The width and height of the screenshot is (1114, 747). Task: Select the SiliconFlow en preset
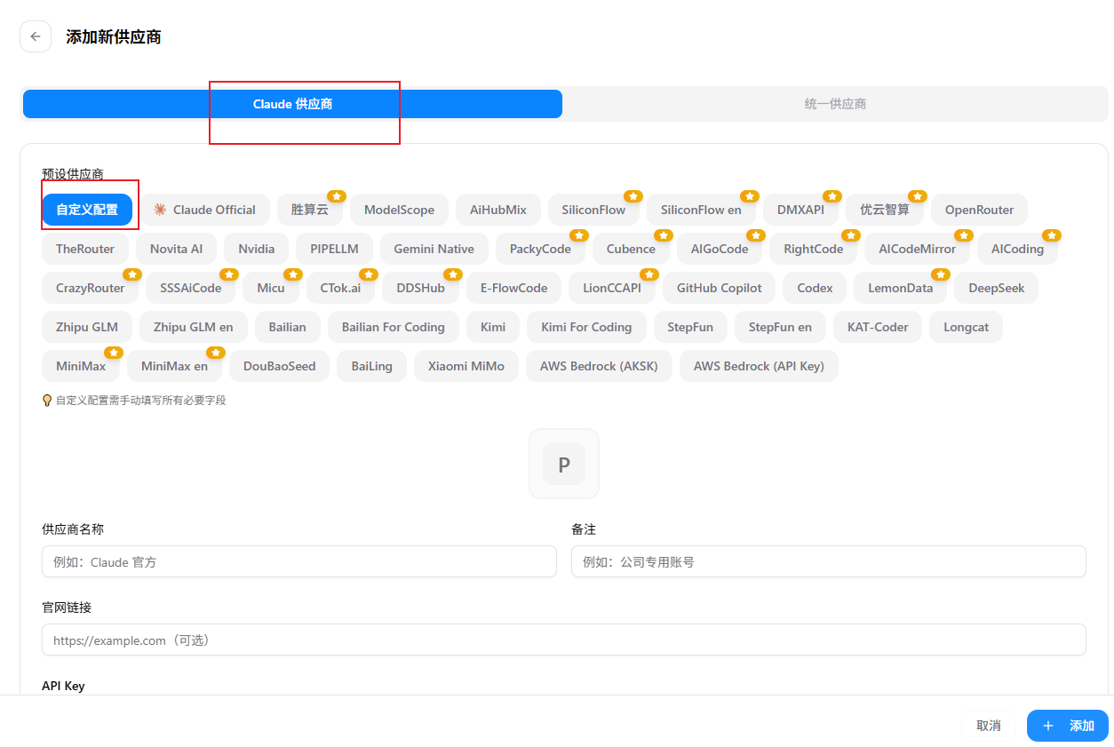[701, 210]
